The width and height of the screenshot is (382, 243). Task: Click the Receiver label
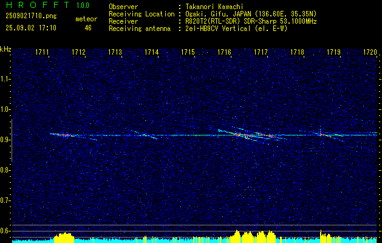pyautogui.click(x=123, y=21)
